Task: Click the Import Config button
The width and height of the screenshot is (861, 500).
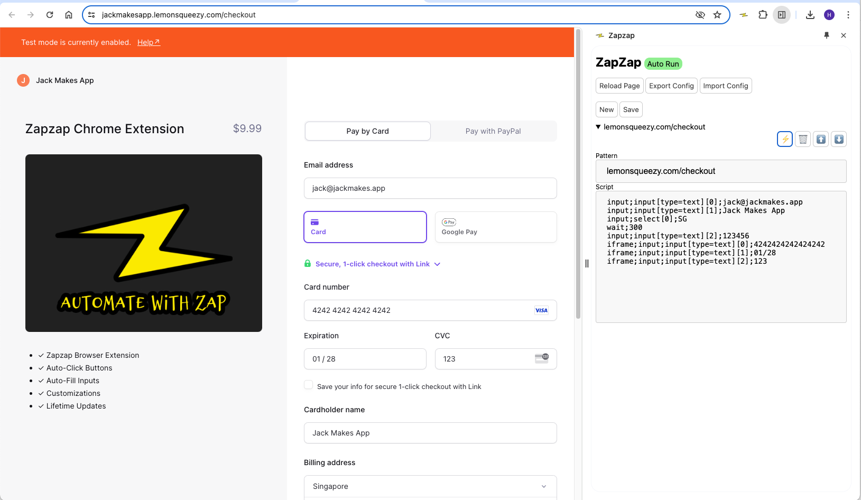Action: pyautogui.click(x=726, y=86)
